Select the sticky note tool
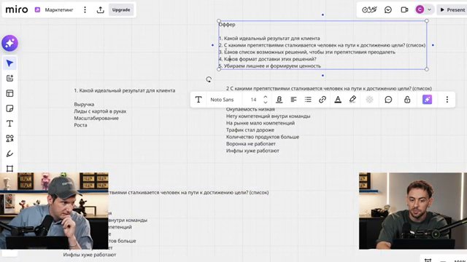The image size is (467, 262). coord(9,108)
